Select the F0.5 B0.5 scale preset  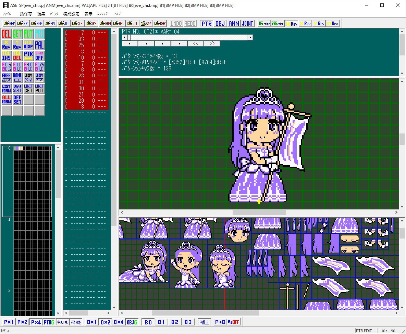click(x=6, y=66)
